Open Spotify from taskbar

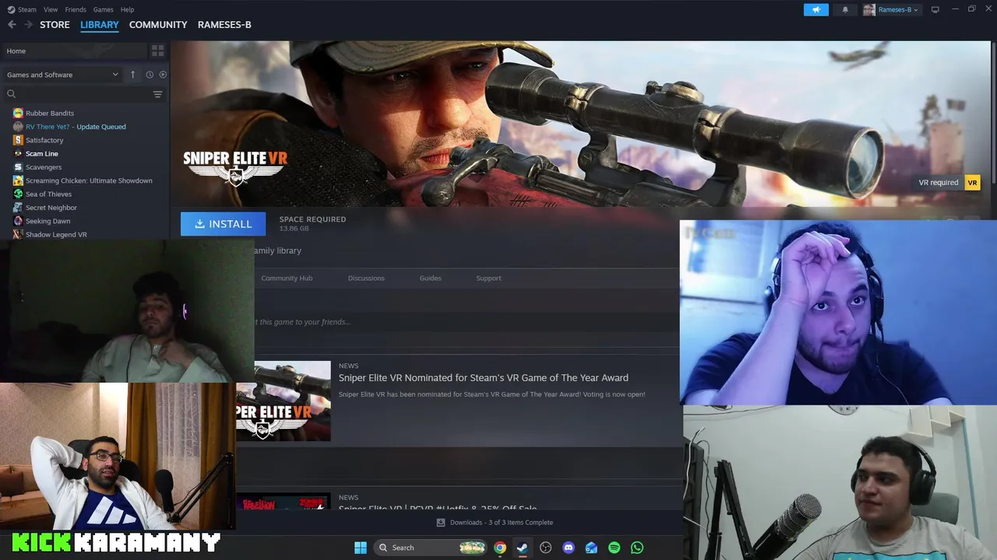[614, 548]
